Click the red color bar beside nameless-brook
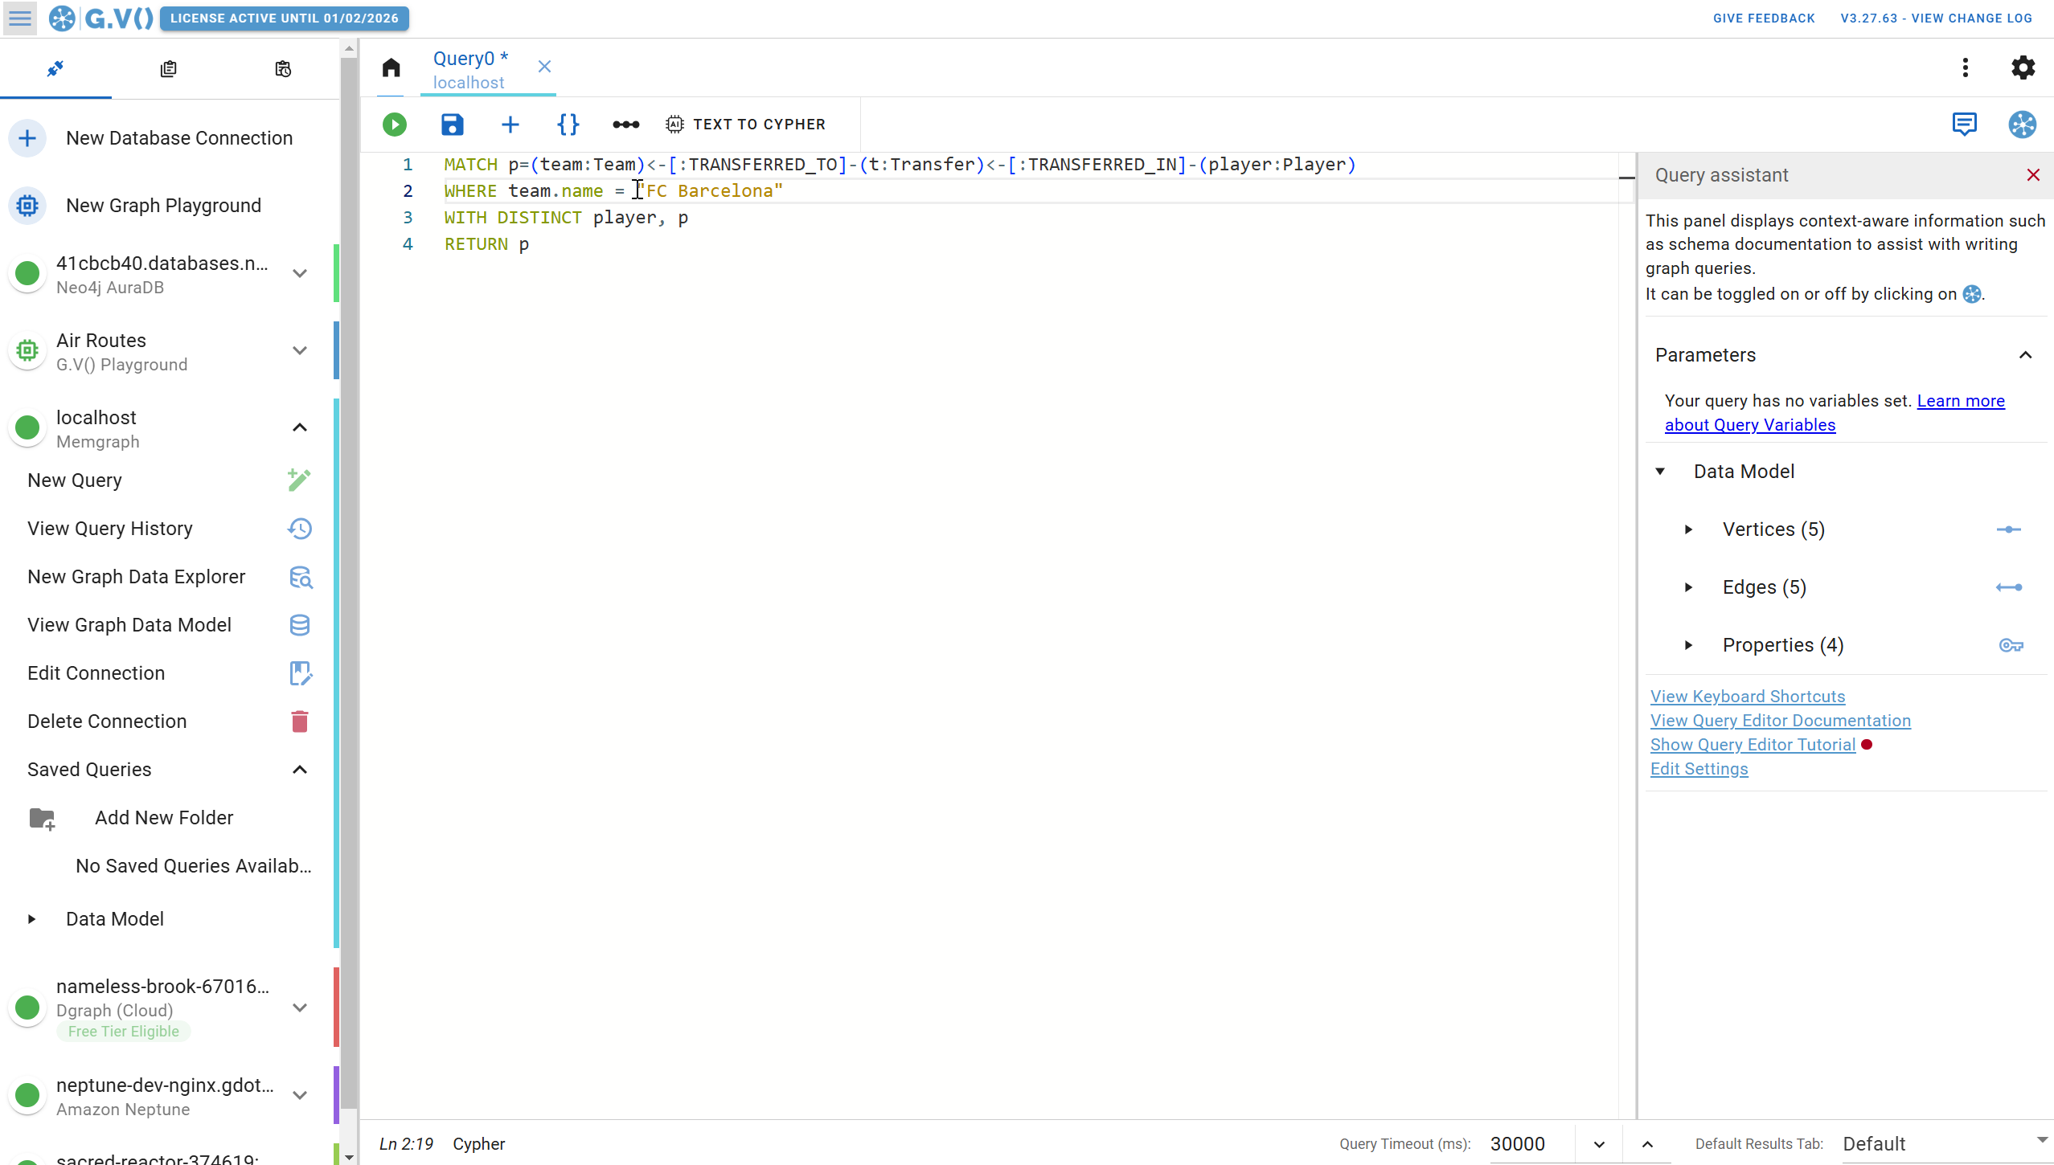The height and width of the screenshot is (1165, 2054). (x=336, y=1008)
